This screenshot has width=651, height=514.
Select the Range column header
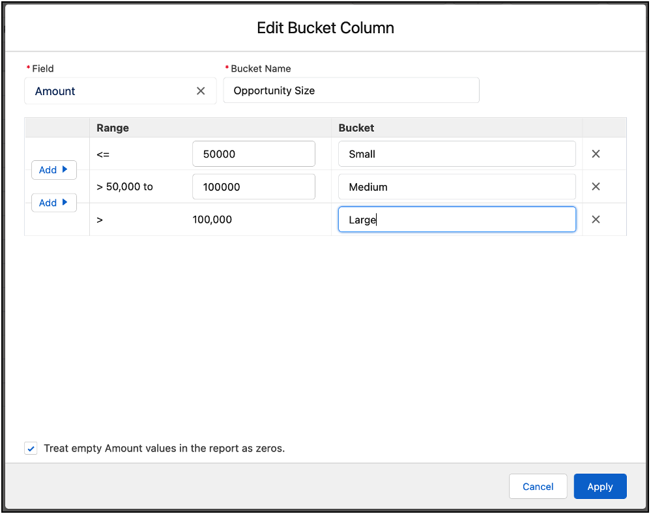pos(113,128)
